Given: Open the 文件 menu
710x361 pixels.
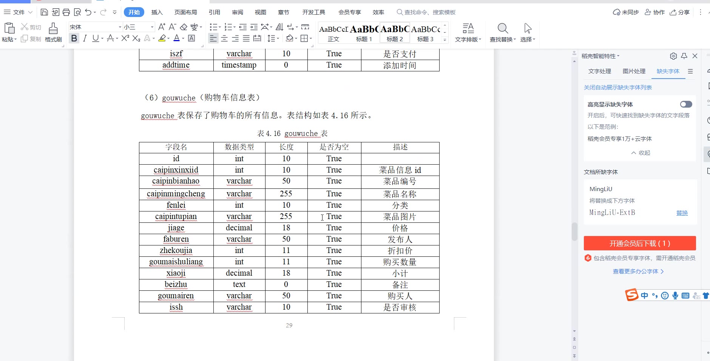Looking at the screenshot, I should coord(18,12).
